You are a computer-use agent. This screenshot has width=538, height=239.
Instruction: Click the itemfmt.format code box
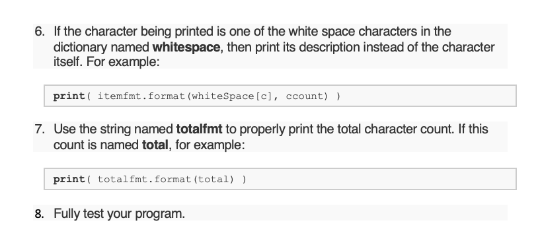click(x=280, y=96)
